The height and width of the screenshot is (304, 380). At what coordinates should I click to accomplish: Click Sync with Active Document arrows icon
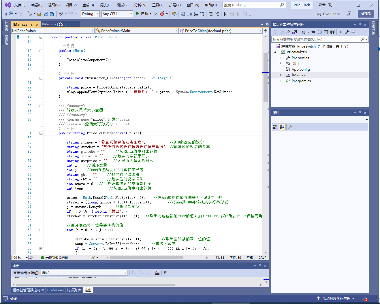(x=313, y=32)
